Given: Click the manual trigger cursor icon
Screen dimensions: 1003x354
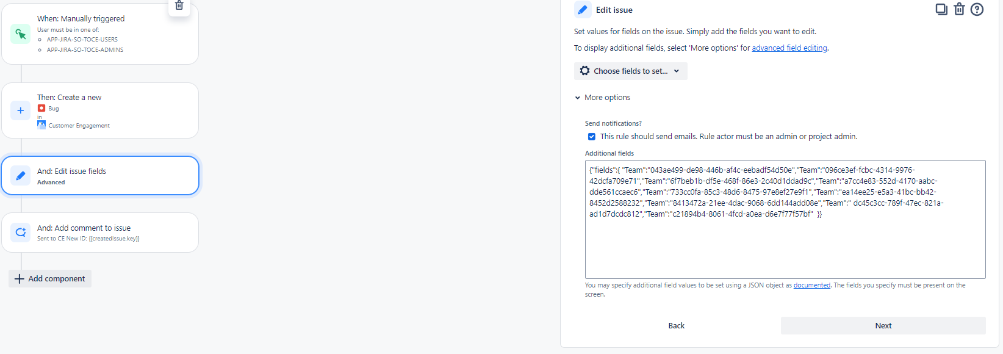Looking at the screenshot, I should (x=21, y=34).
